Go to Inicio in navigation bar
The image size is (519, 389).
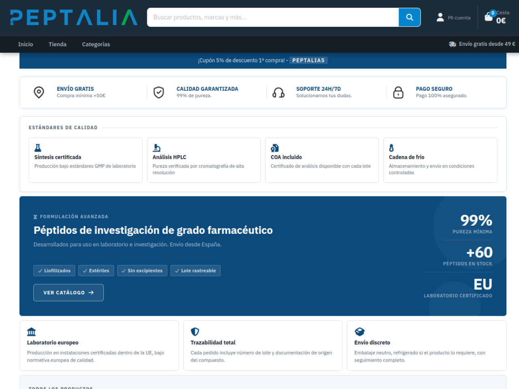pyautogui.click(x=26, y=44)
